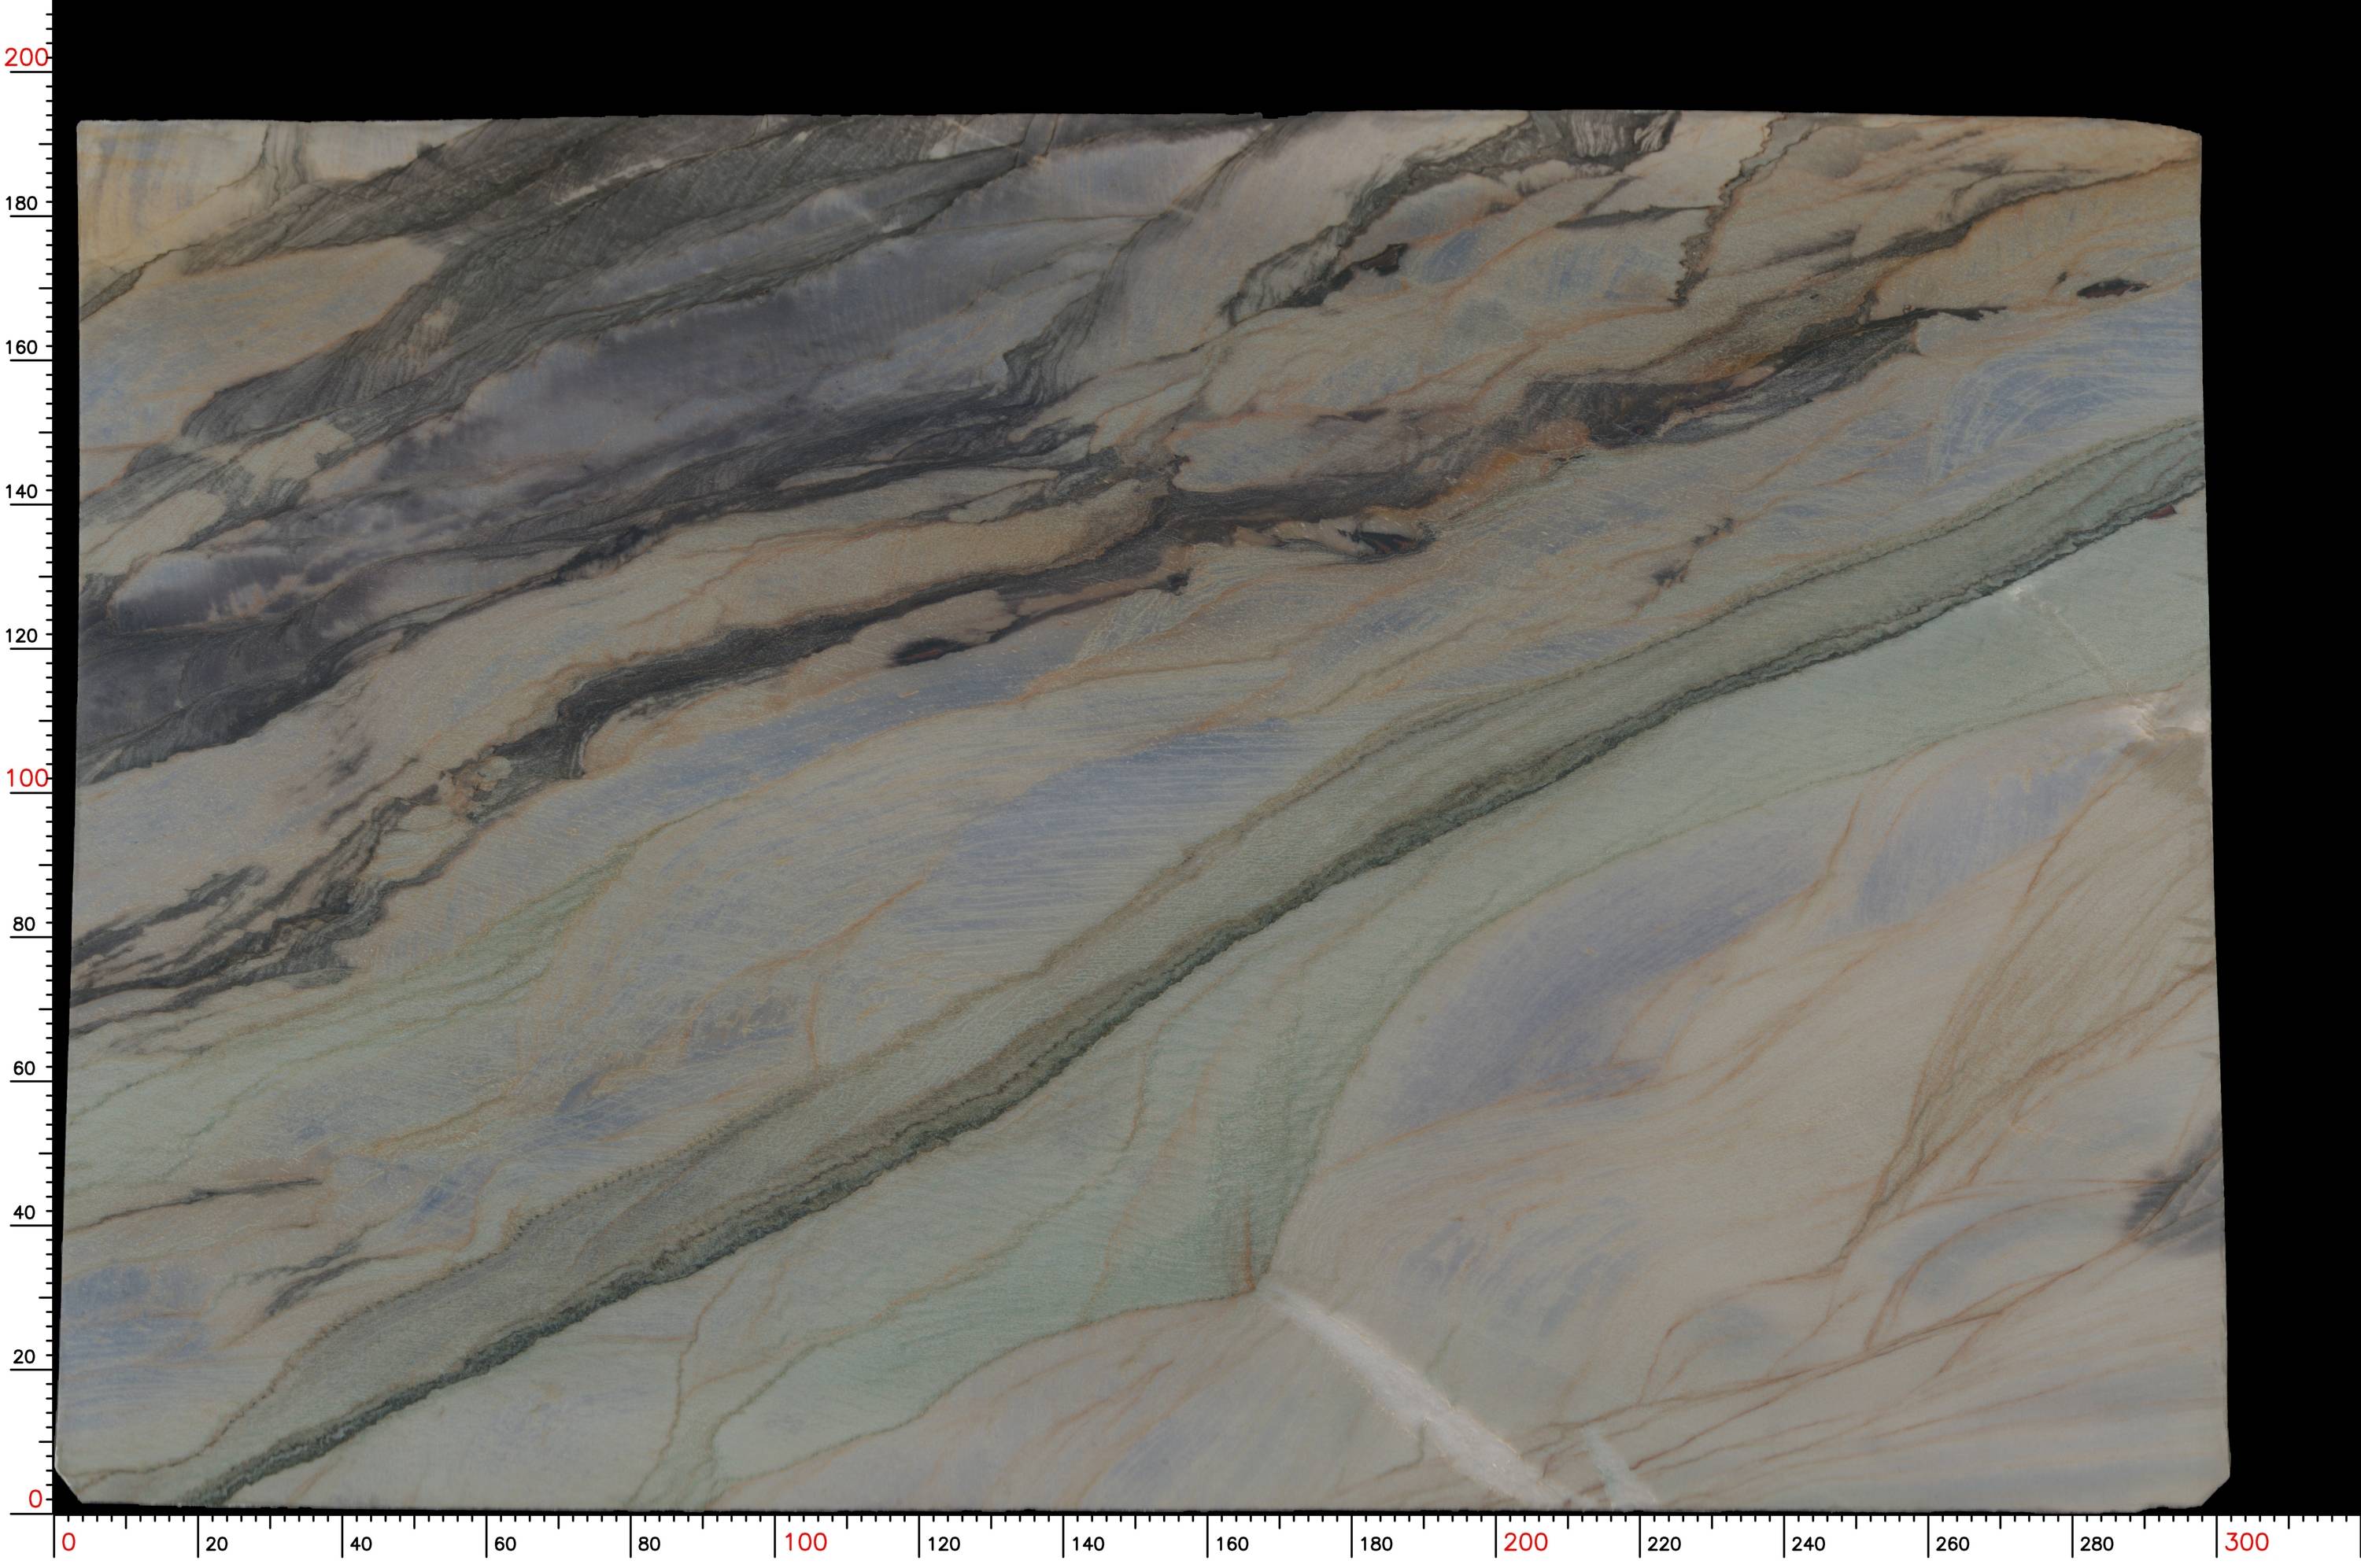Screen dimensions: 2361x1568
Task: Click the 240 mark on the horizontal ruler
Action: pos(1809,1544)
